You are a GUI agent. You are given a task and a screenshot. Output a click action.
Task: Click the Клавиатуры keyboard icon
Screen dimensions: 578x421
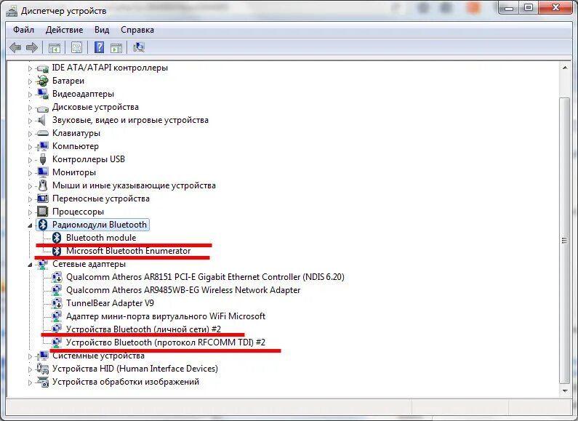tap(43, 133)
